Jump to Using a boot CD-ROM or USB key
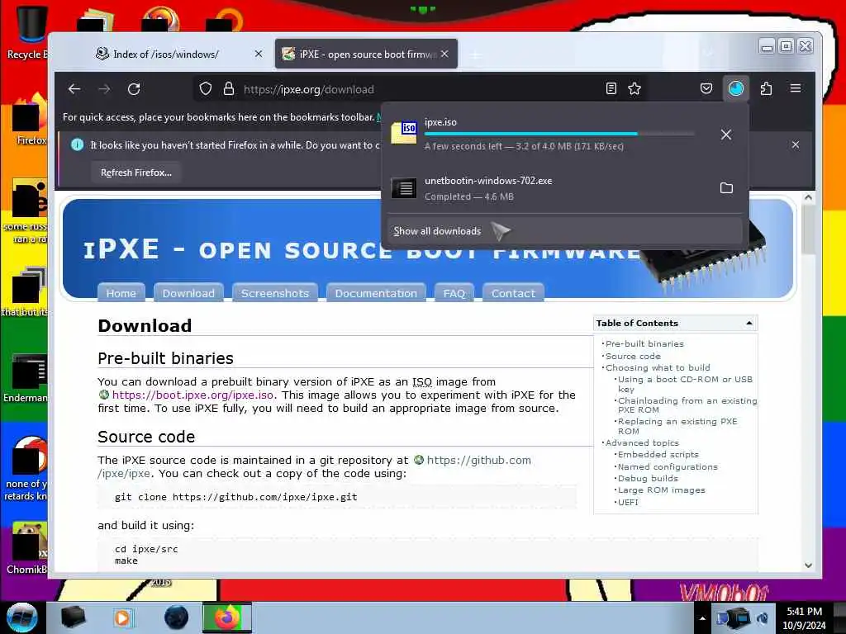Image resolution: width=846 pixels, height=634 pixels. [685, 384]
